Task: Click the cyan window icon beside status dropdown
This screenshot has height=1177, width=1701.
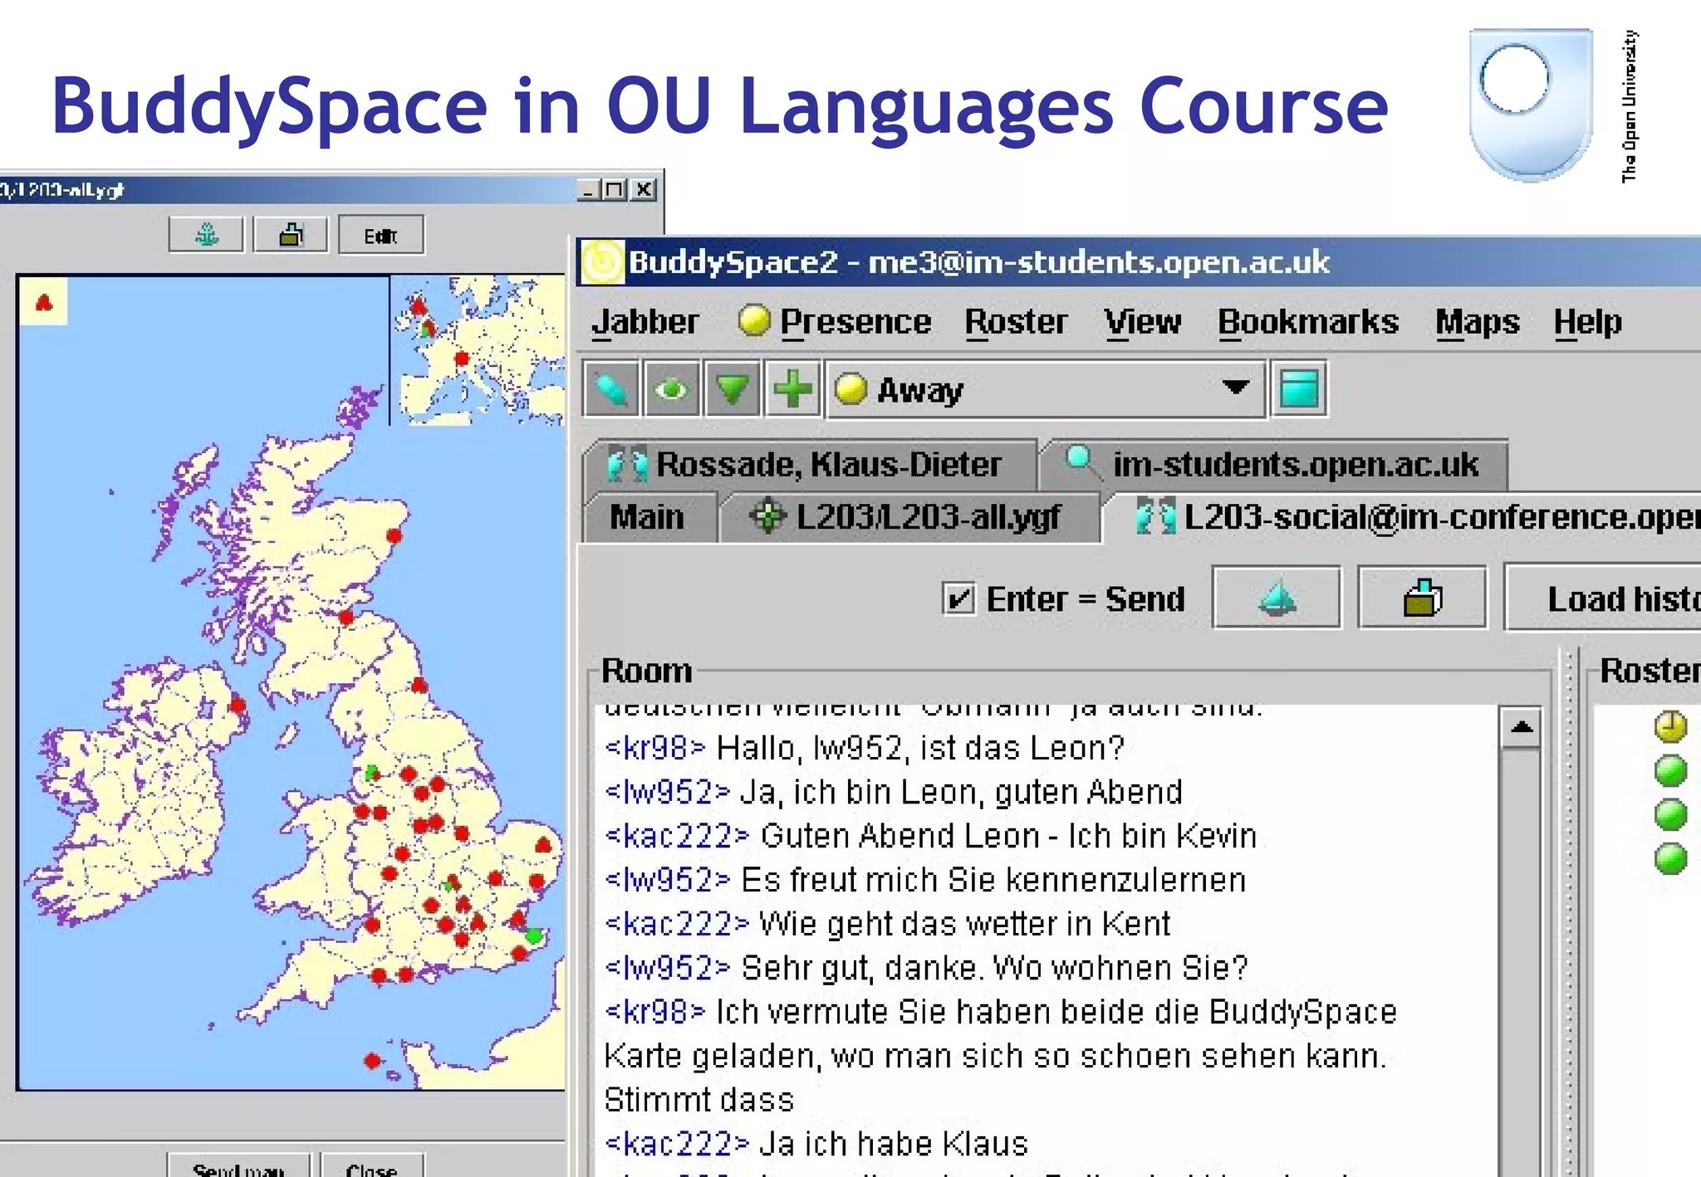Action: tap(1299, 388)
